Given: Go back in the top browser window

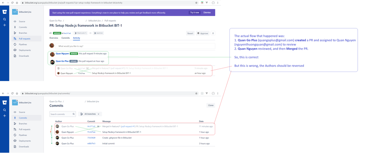Looking at the screenshot, I should [3, 3].
